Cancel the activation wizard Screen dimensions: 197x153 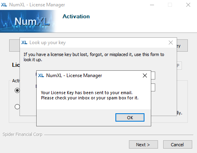(x=177, y=145)
